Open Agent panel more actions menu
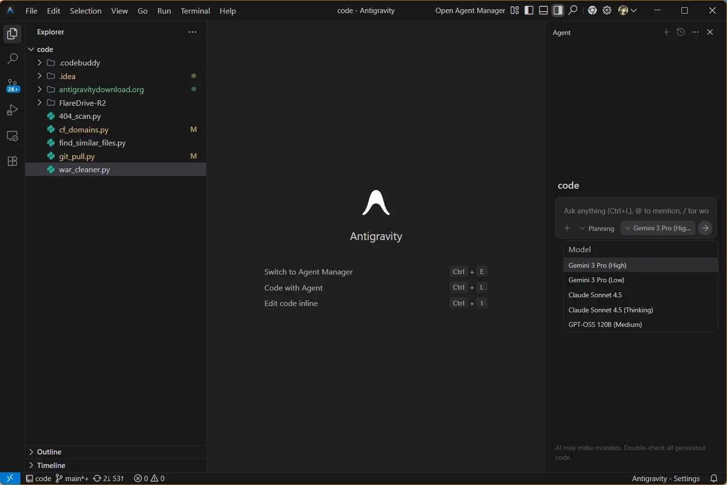 tap(695, 32)
